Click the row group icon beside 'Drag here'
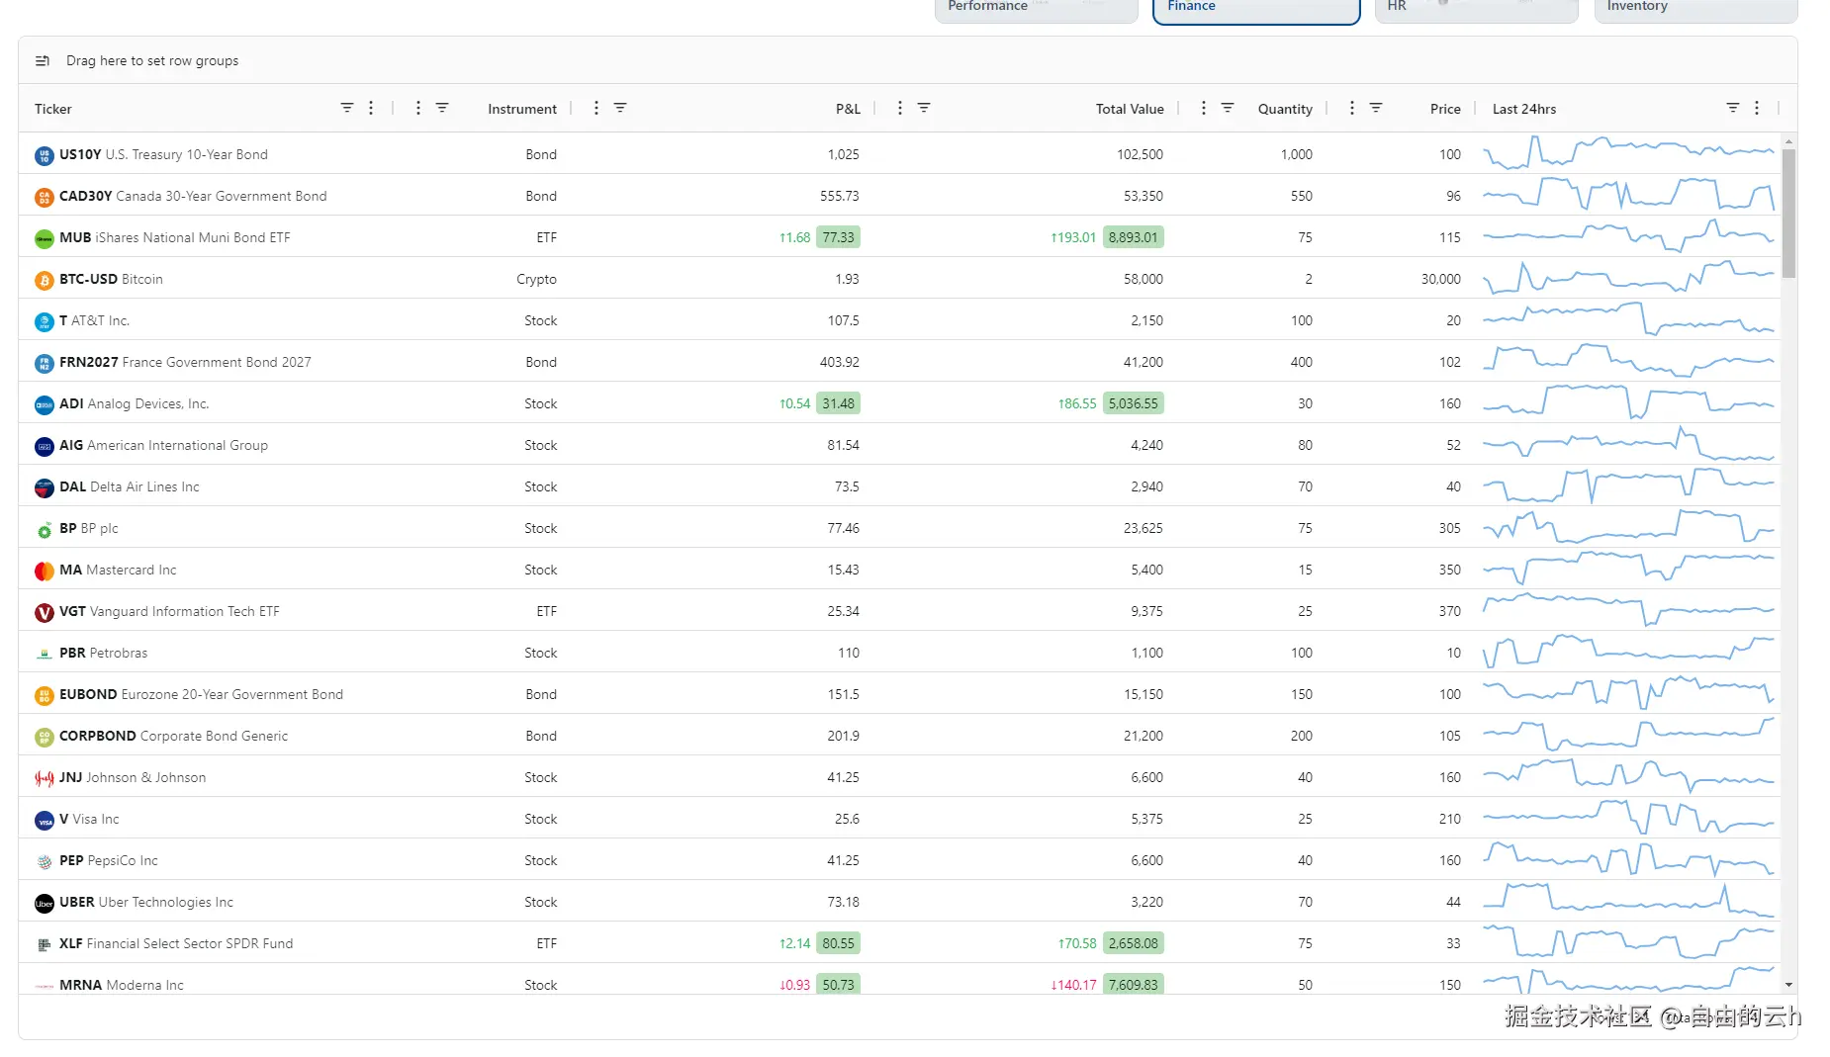Image resolution: width=1830 pixels, height=1057 pixels. tap(43, 61)
